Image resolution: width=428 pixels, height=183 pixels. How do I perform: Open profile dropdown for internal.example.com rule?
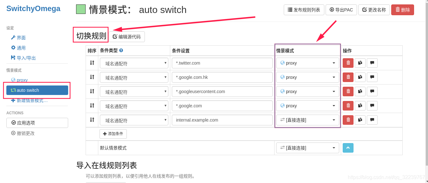pyautogui.click(x=308, y=120)
